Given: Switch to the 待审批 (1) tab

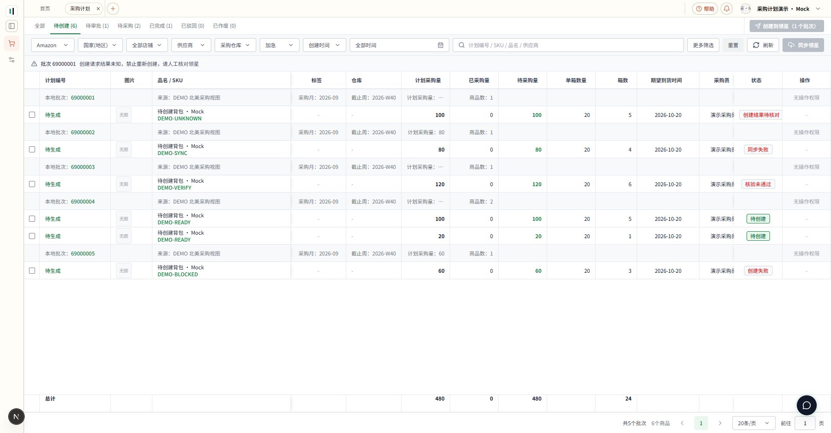Looking at the screenshot, I should point(97,26).
